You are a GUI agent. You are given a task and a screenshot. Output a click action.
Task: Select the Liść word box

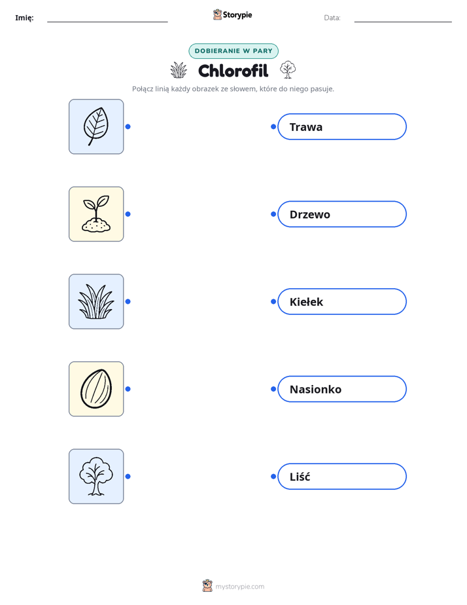(x=342, y=477)
